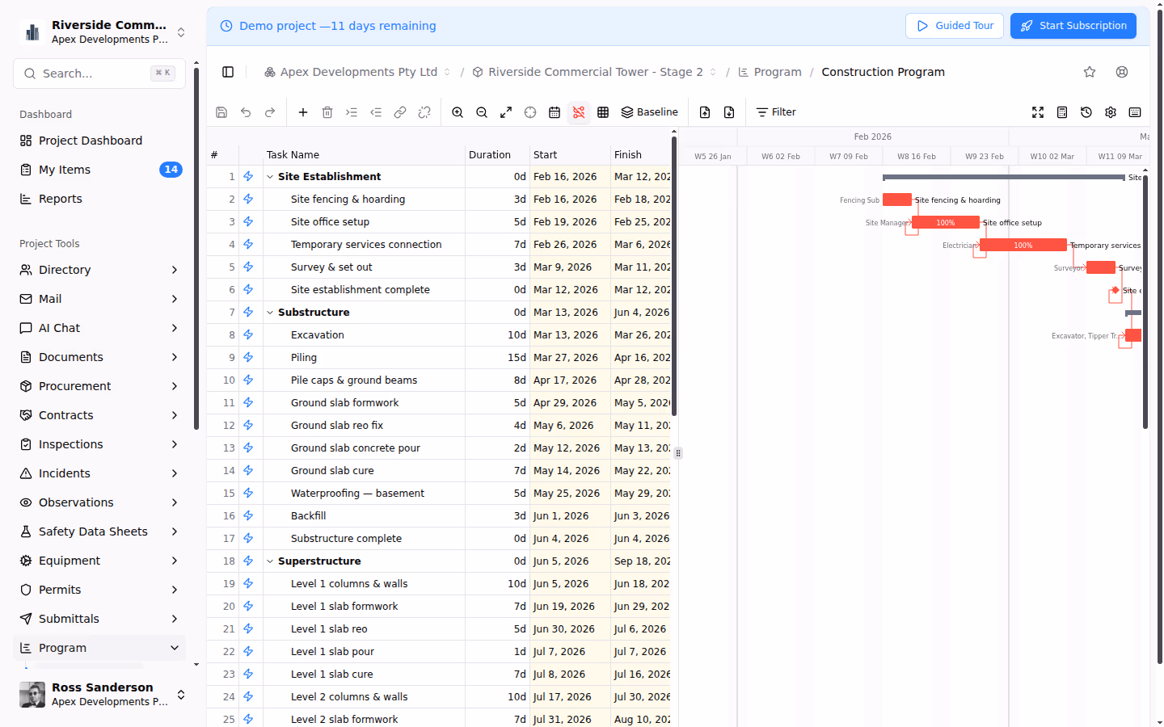1164x727 pixels.
Task: Click the history clock icon
Action: coord(1086,112)
